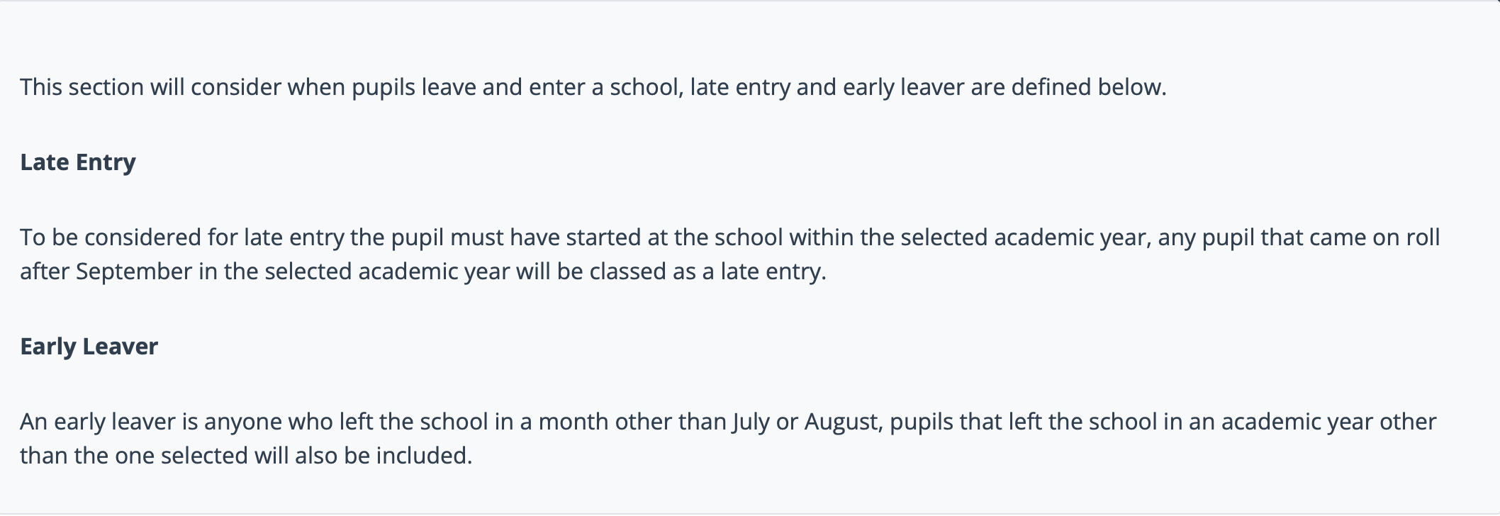1500x516 pixels.
Task: Click the word 'September' in late entry paragraph
Action: coord(134,271)
